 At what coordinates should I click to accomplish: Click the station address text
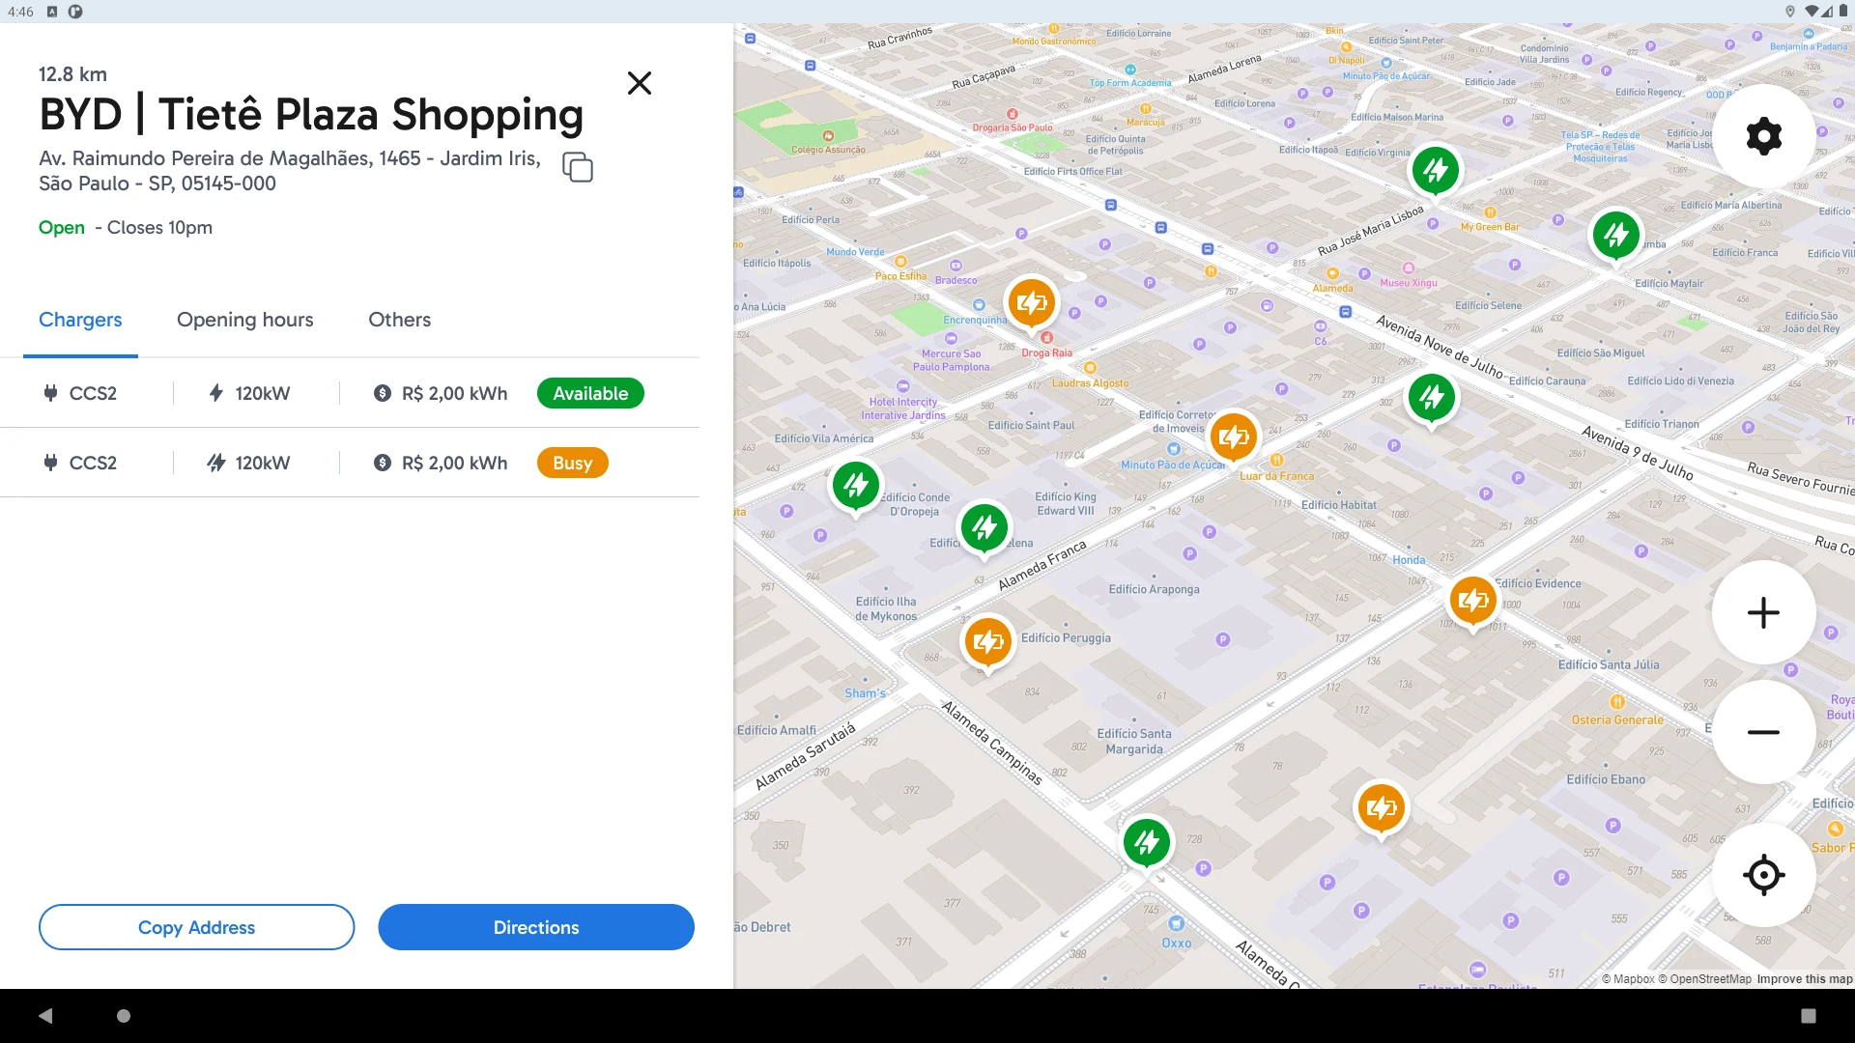pyautogui.click(x=290, y=171)
